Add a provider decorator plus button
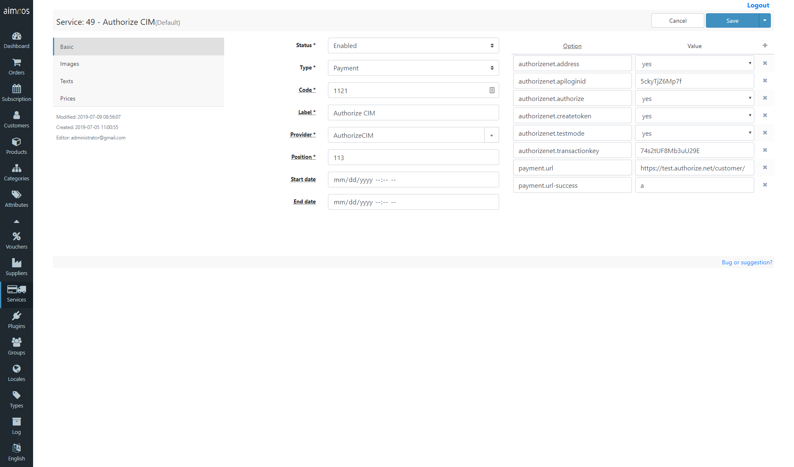This screenshot has width=794, height=467. click(492, 135)
